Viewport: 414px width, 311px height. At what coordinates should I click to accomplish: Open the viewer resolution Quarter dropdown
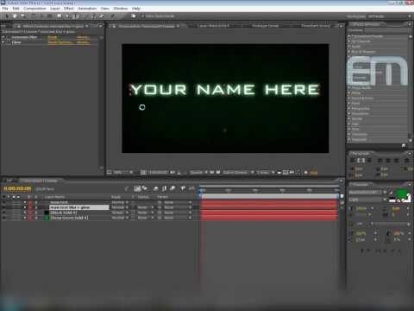pos(198,172)
